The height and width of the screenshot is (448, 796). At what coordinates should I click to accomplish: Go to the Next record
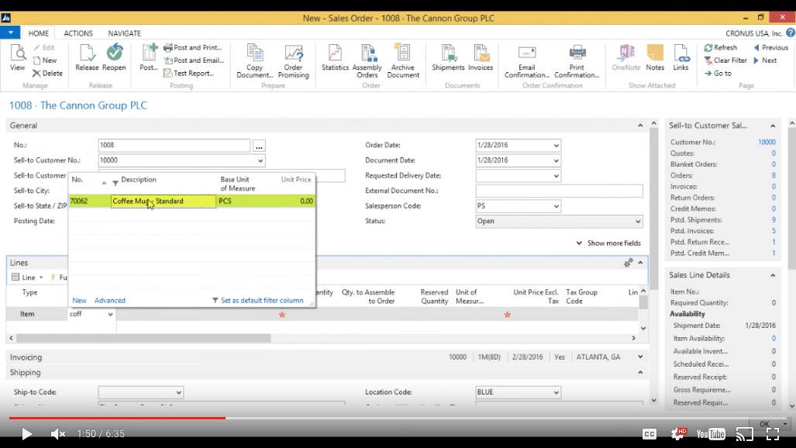765,60
